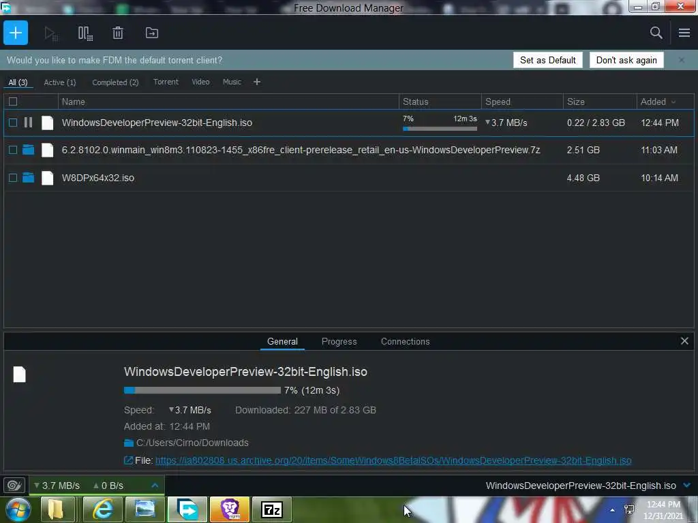Click C:/Users/Cirno/Downloads path link
The width and height of the screenshot is (698, 523).
coord(192,443)
